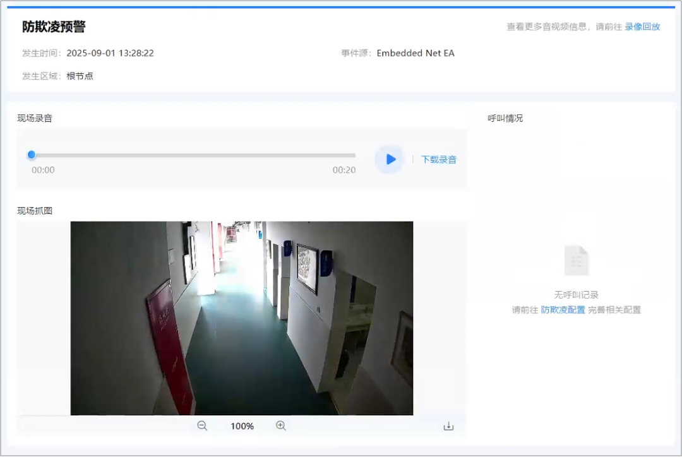Zoom out the snapshot image

tap(202, 426)
